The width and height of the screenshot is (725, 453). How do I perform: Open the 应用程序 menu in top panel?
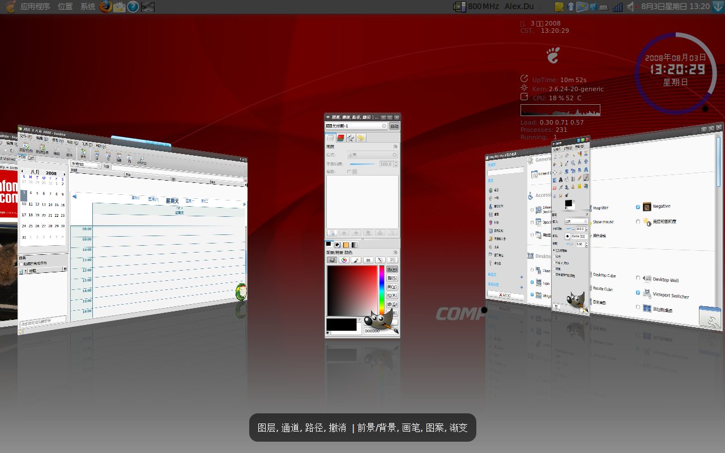[x=35, y=7]
